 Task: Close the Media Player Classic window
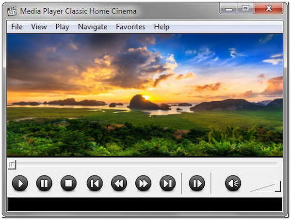point(269,9)
